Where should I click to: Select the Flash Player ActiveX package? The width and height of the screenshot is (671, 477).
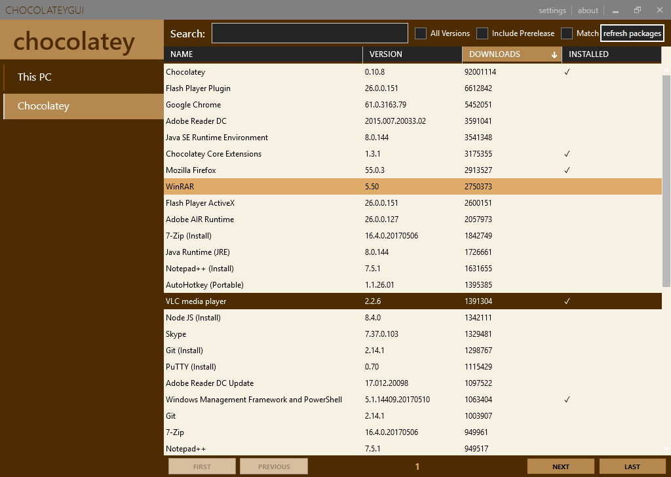point(413,202)
